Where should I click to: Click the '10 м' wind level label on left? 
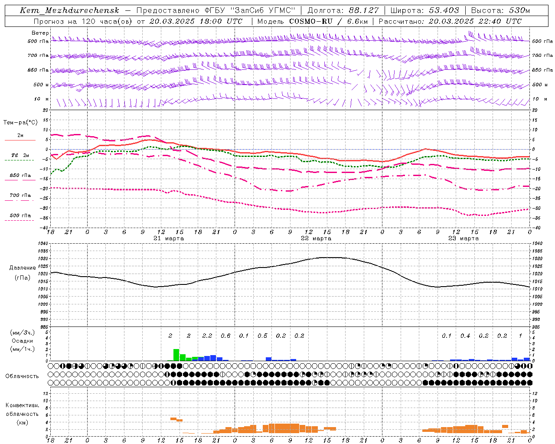(x=42, y=99)
